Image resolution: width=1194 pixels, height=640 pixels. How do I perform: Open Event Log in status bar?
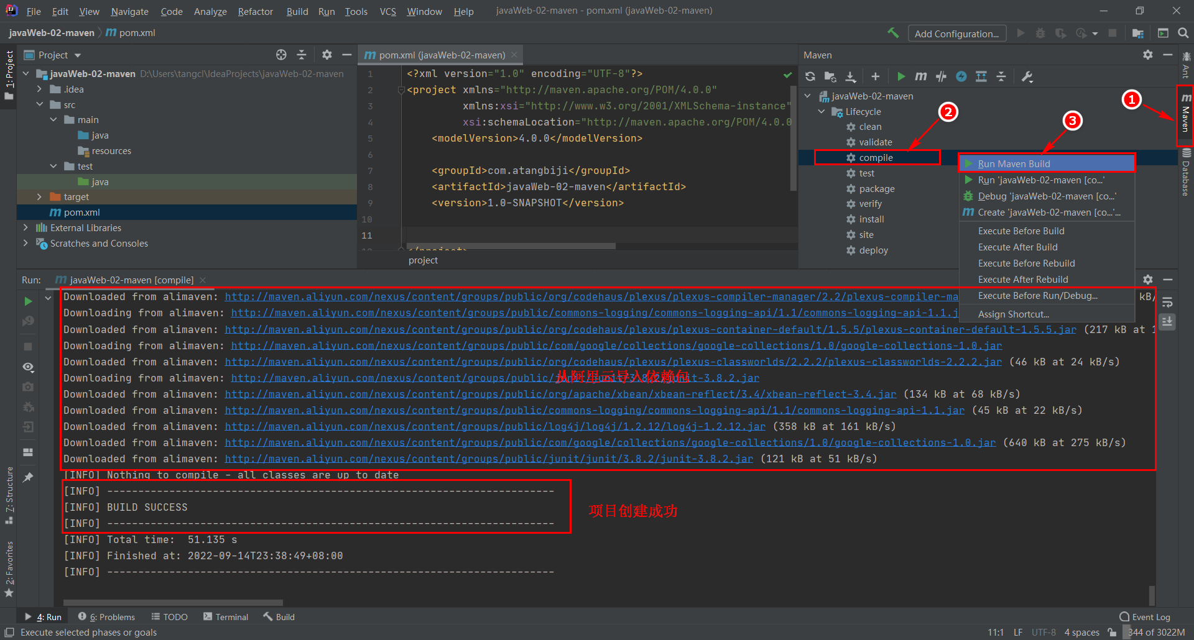(x=1145, y=616)
